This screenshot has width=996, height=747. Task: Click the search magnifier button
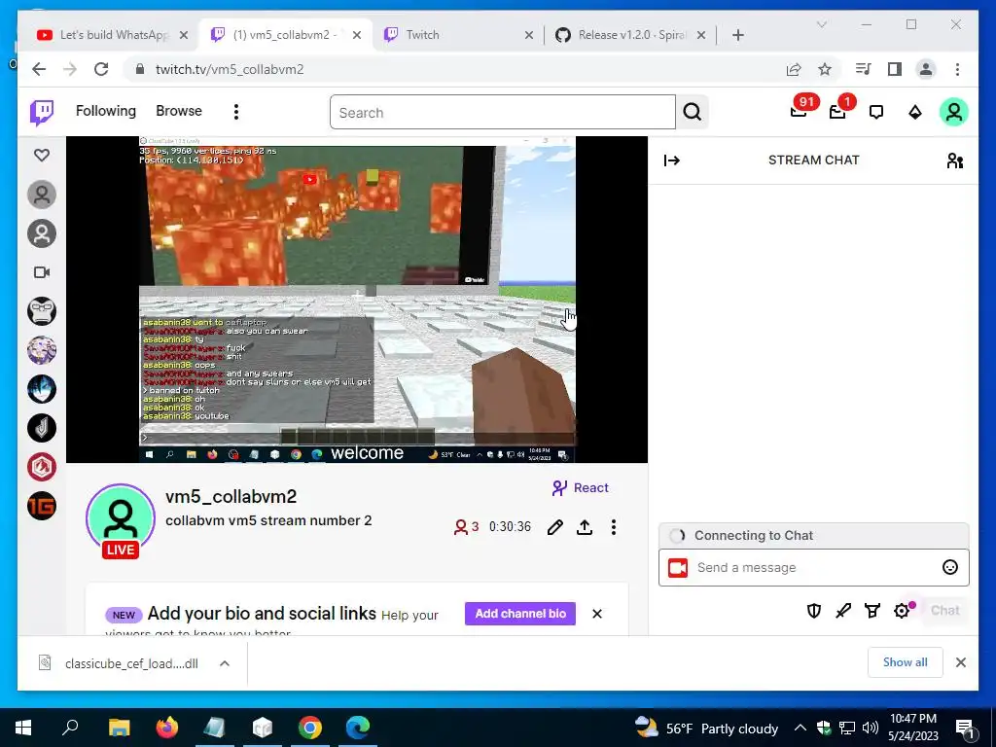(x=693, y=113)
